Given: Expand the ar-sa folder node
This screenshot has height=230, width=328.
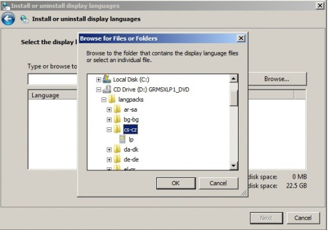Looking at the screenshot, I should tap(109, 109).
